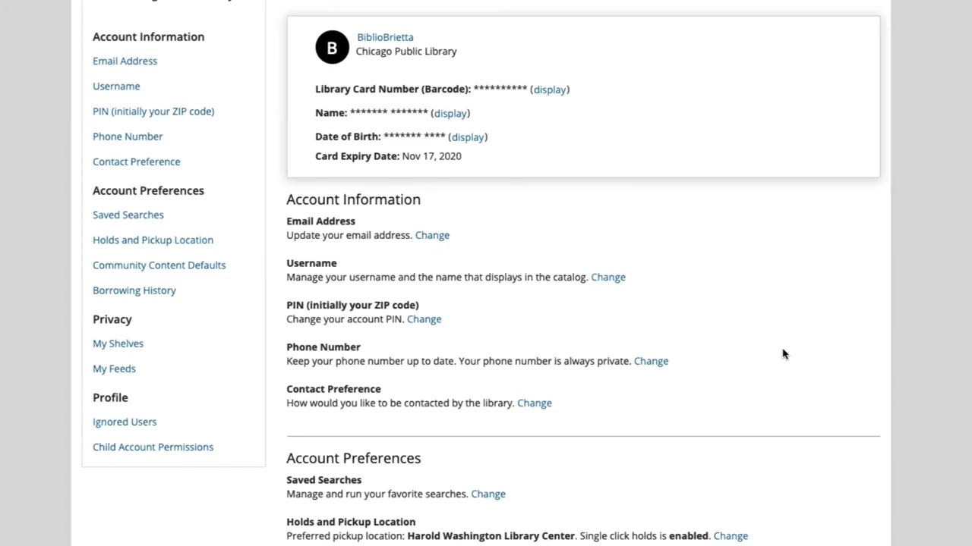The image size is (972, 546).
Task: Change the library contact preference
Action: (x=534, y=403)
